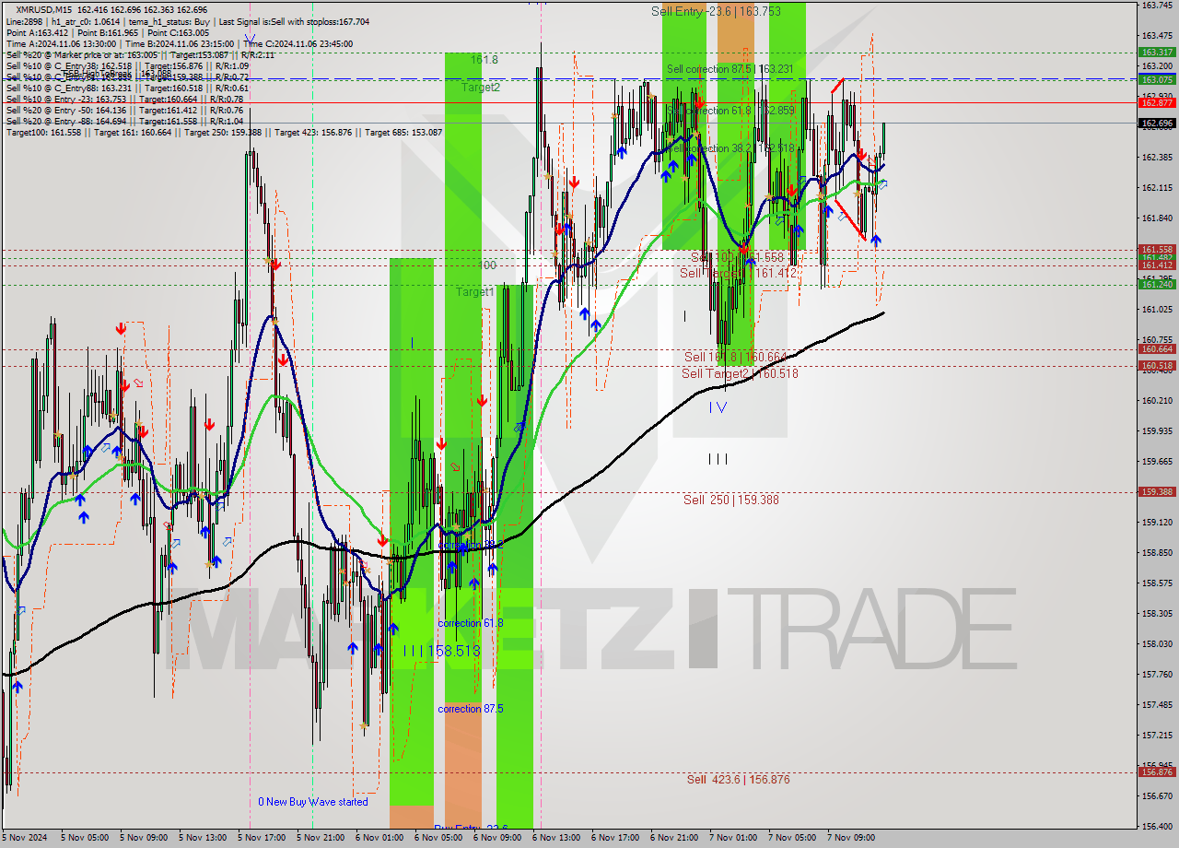Click the green 'Target1' label
Screen dimensions: 1179x848
475,291
